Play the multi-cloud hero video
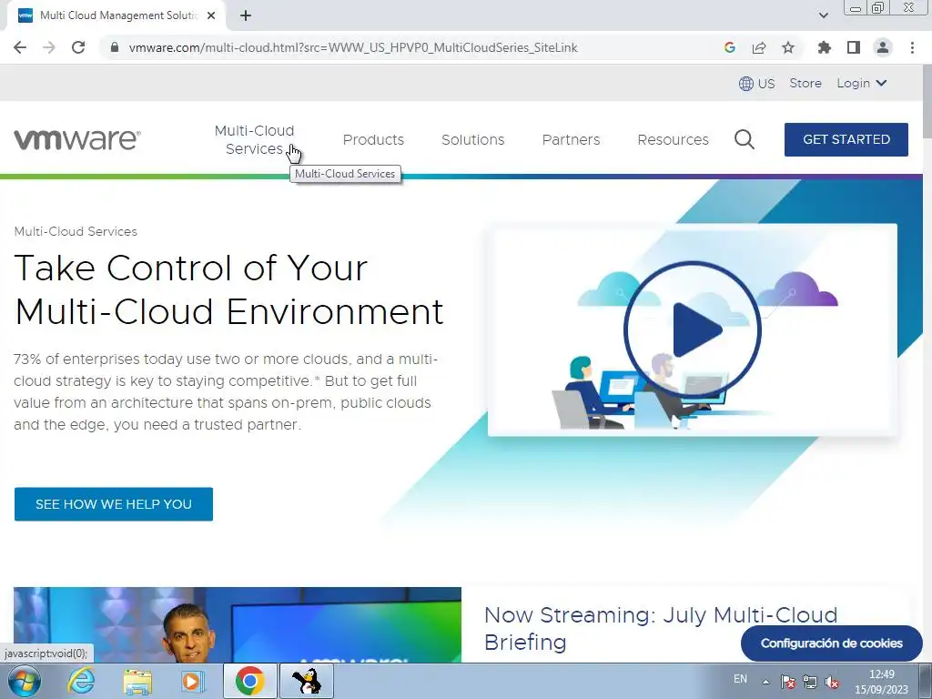932x699 pixels. (693, 329)
